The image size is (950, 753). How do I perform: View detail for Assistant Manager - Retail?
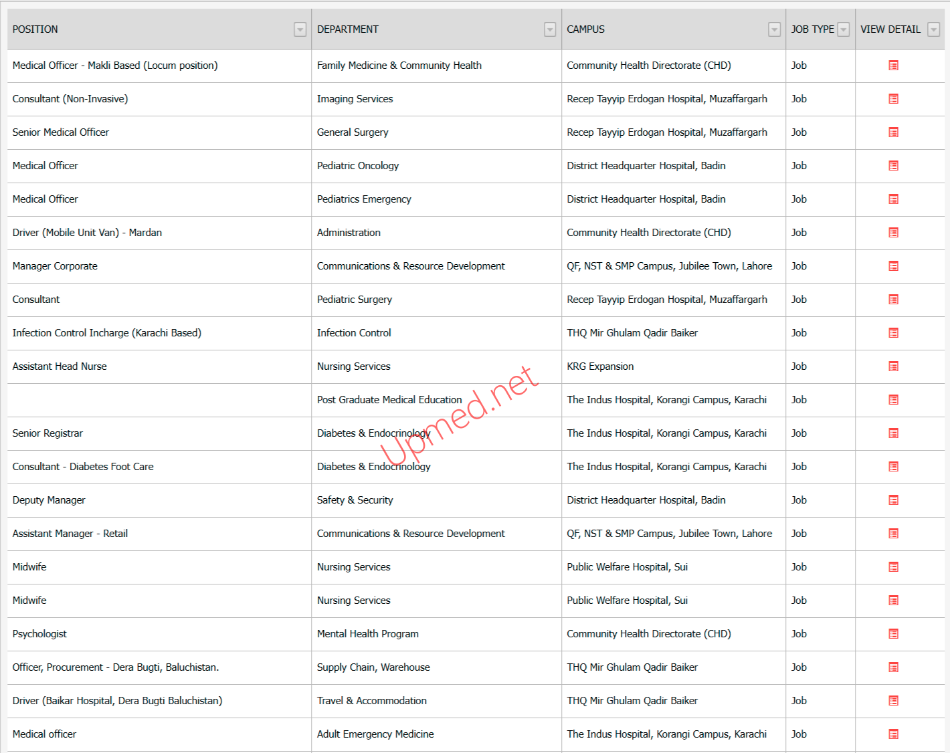893,534
